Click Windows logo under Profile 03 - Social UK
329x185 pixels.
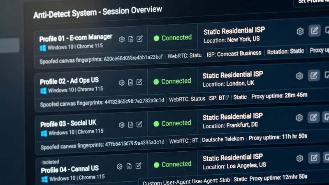coord(44,133)
